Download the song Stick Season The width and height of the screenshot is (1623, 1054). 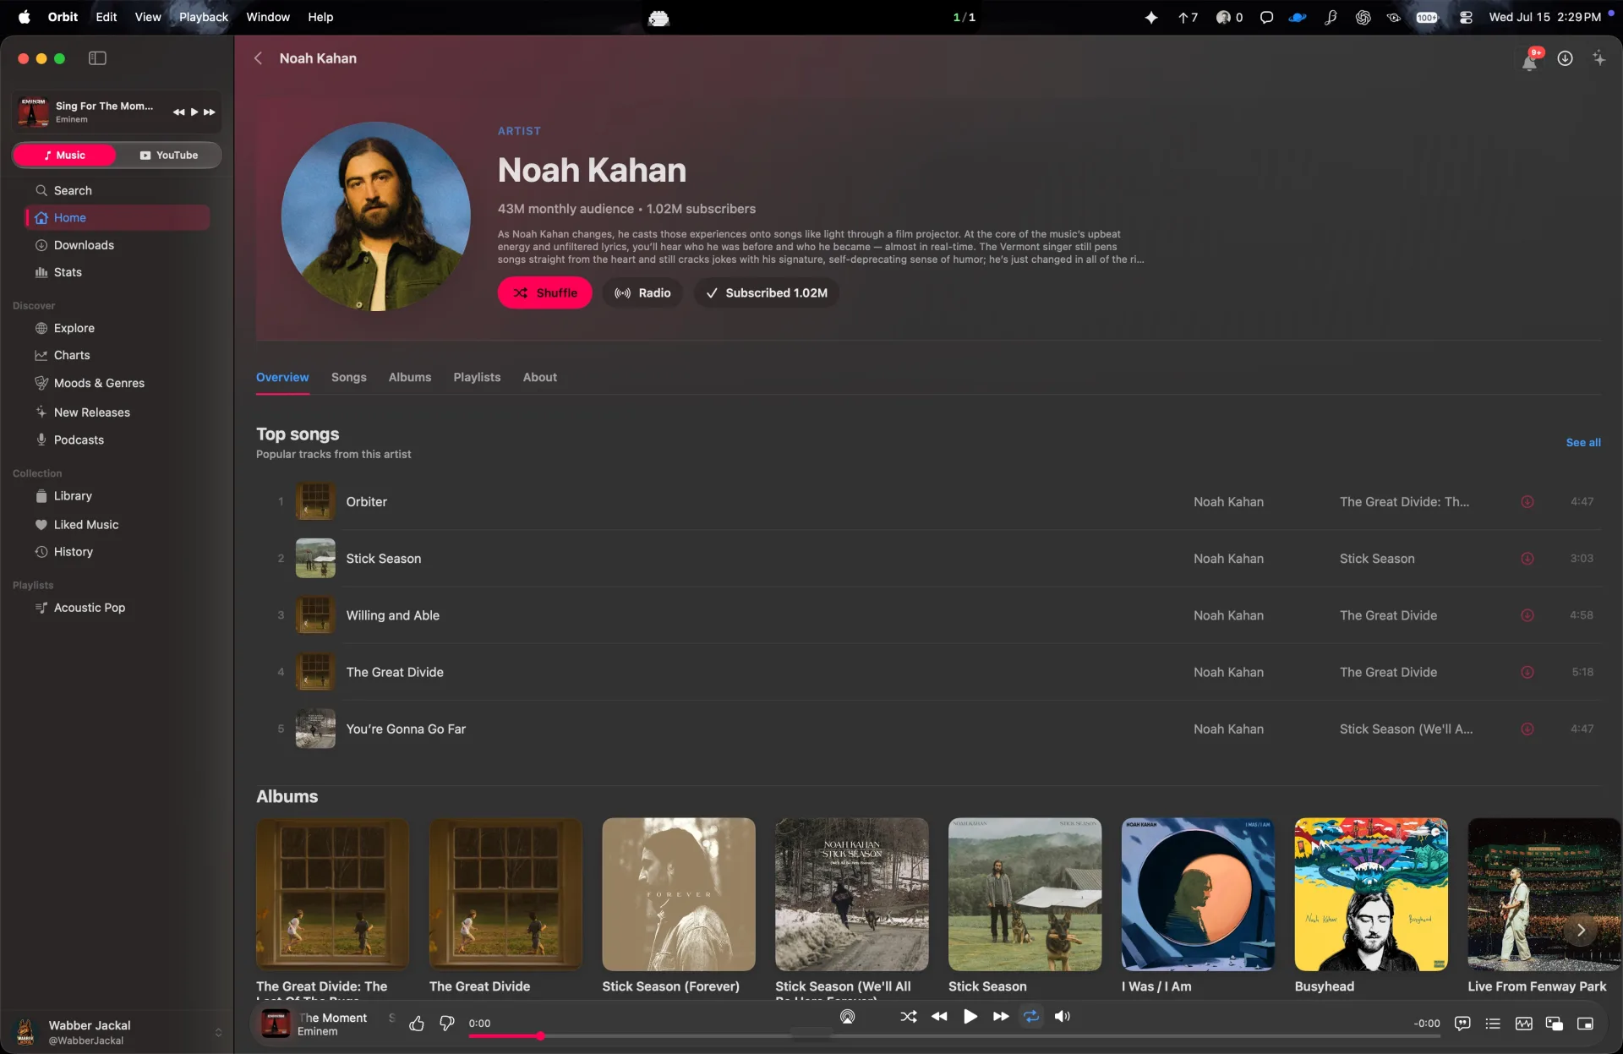coord(1527,559)
